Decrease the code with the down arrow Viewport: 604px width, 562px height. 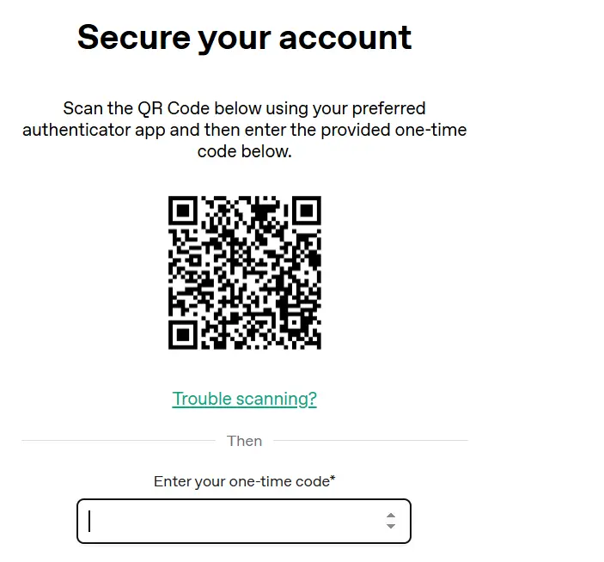pos(391,526)
